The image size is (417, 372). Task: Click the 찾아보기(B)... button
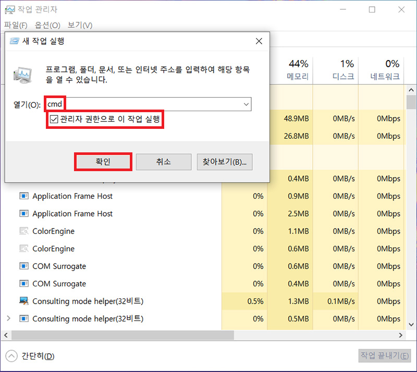pos(224,162)
